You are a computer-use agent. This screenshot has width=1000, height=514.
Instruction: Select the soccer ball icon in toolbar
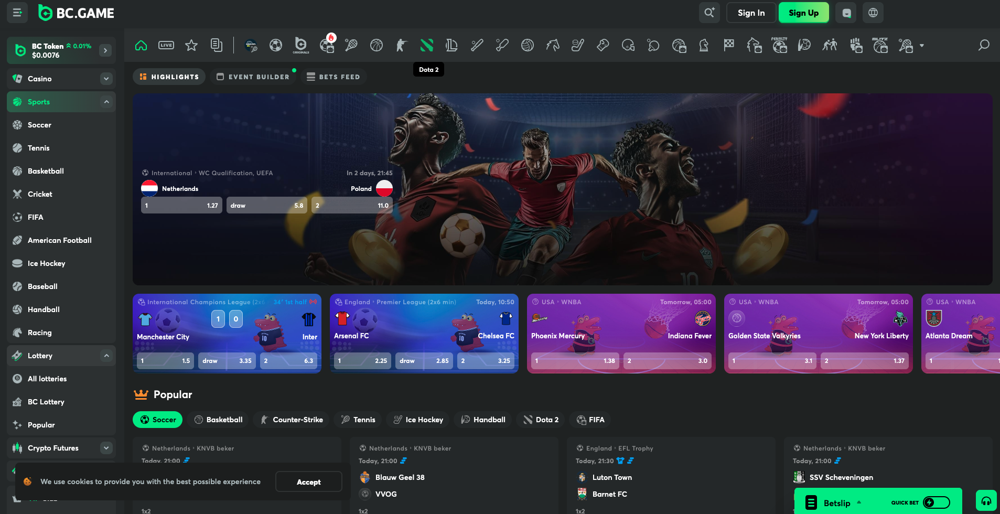276,45
